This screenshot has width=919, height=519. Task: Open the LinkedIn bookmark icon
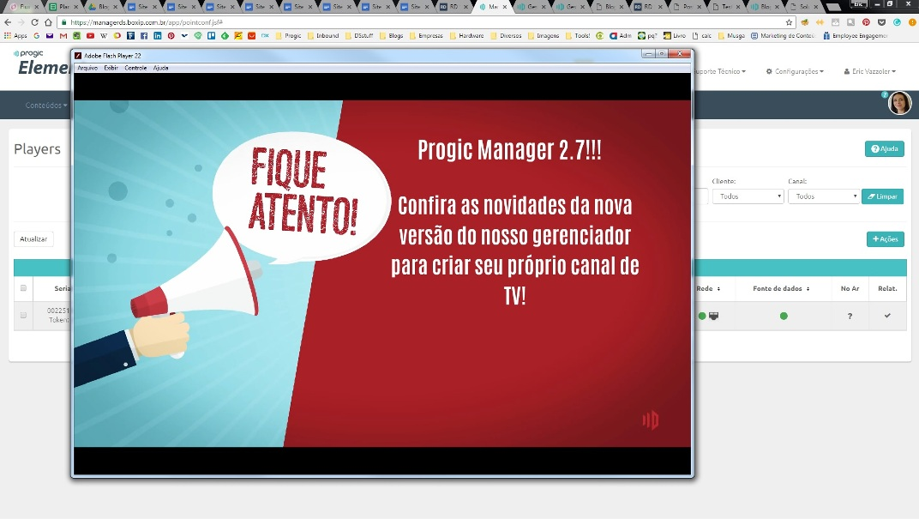(x=158, y=36)
